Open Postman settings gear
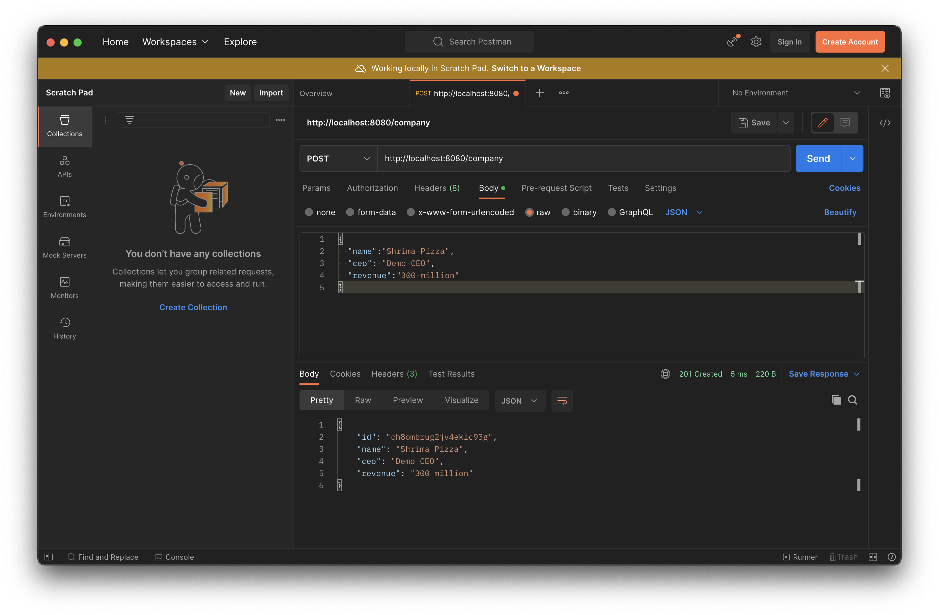Viewport: 939px width, 615px height. coord(756,41)
